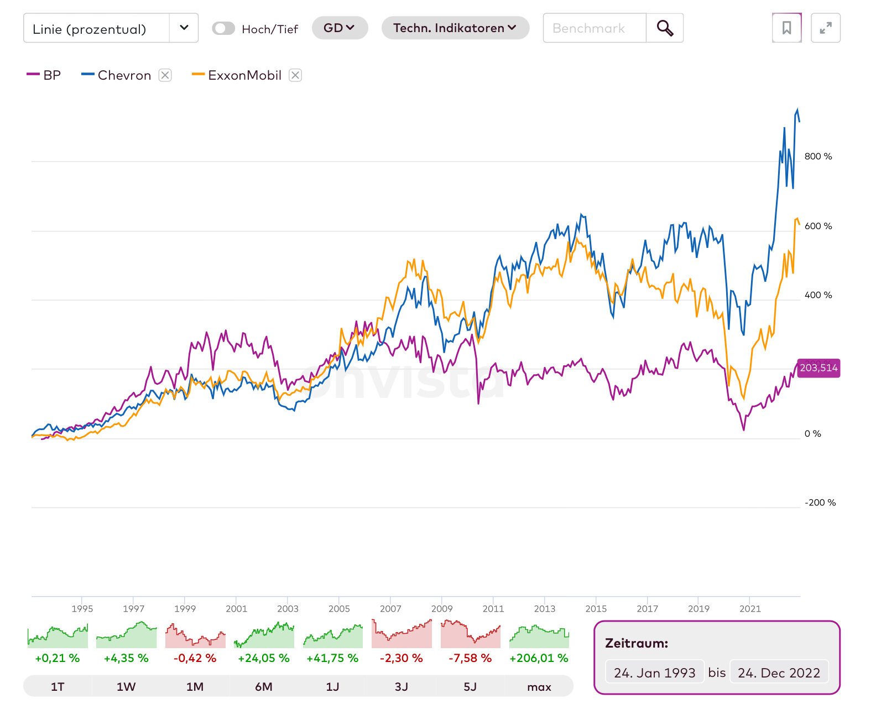
Task: Edit the end date 24. Dec 2022
Action: [x=779, y=673]
